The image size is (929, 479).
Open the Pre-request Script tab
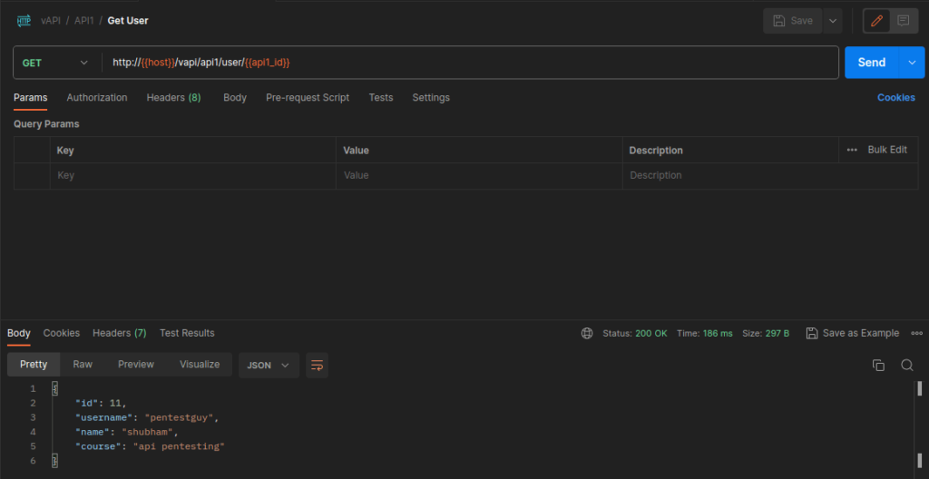[308, 97]
